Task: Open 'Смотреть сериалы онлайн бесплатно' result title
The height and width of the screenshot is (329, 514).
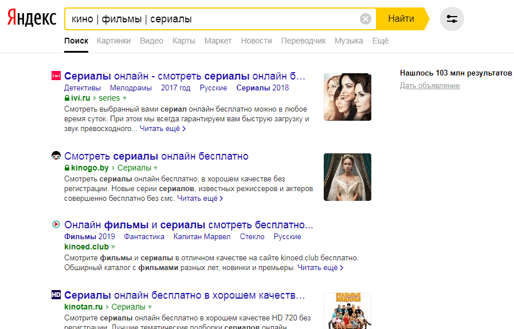Action: pos(156,156)
